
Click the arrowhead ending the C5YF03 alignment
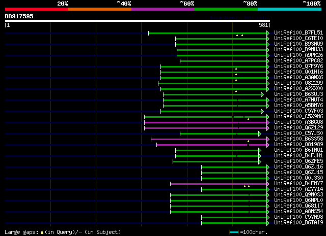coord(262,112)
